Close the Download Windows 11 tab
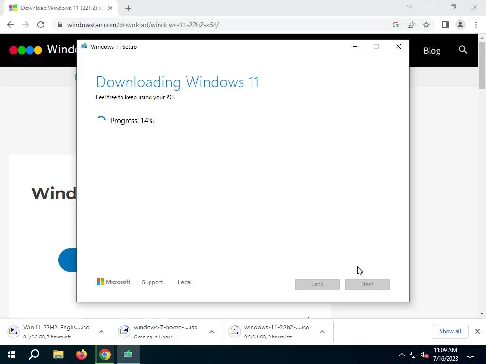The width and height of the screenshot is (486, 364). click(110, 8)
